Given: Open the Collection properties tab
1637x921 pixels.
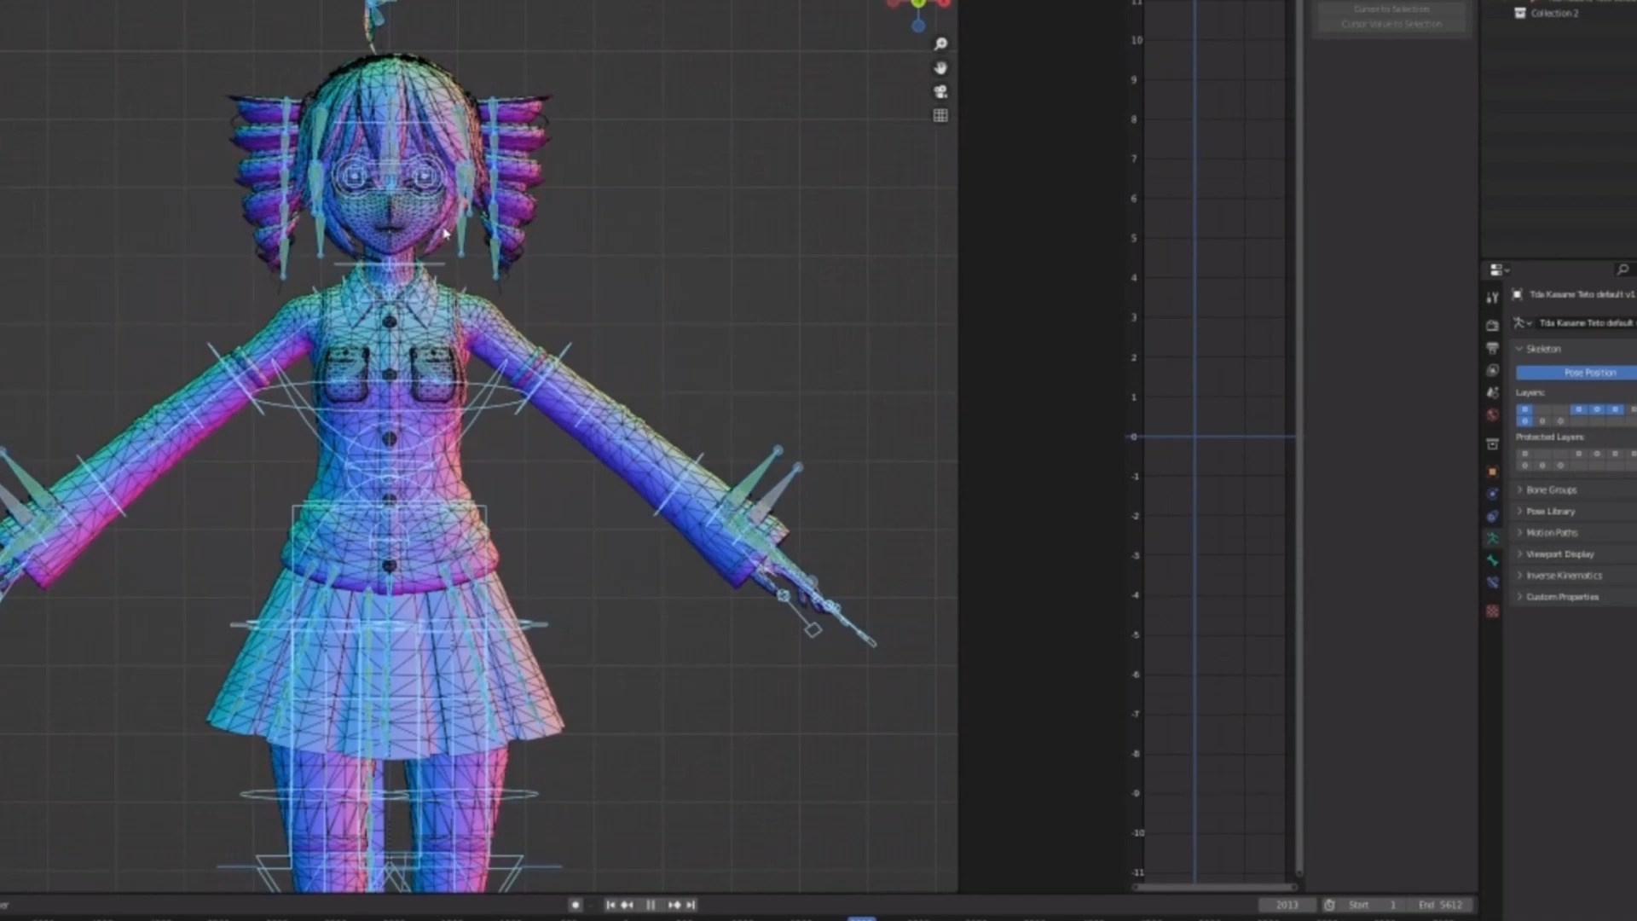Looking at the screenshot, I should pos(1492,444).
